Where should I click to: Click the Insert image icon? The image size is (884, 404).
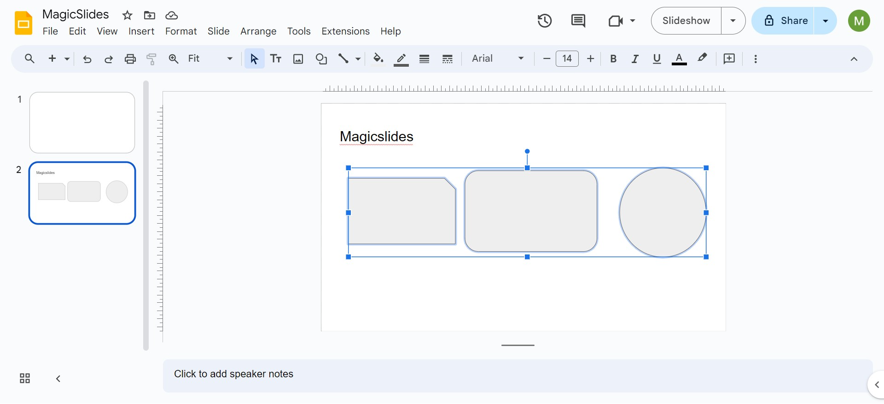pos(298,58)
